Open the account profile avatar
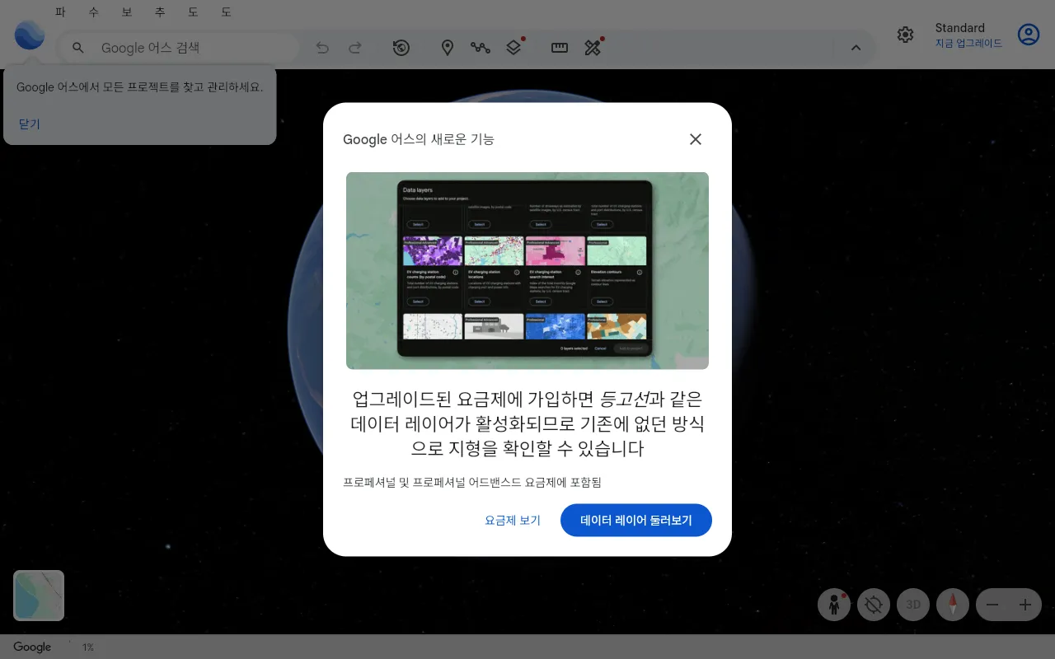The width and height of the screenshot is (1055, 659). pos(1029,35)
